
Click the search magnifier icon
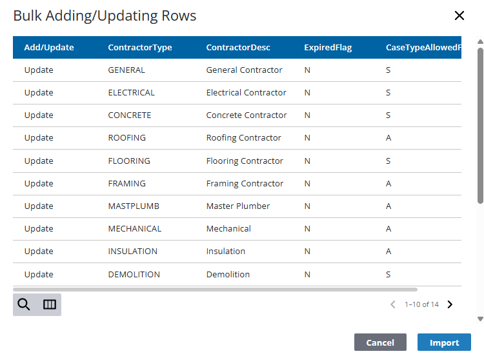coord(24,304)
